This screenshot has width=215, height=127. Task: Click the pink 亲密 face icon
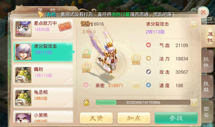click(x=86, y=85)
